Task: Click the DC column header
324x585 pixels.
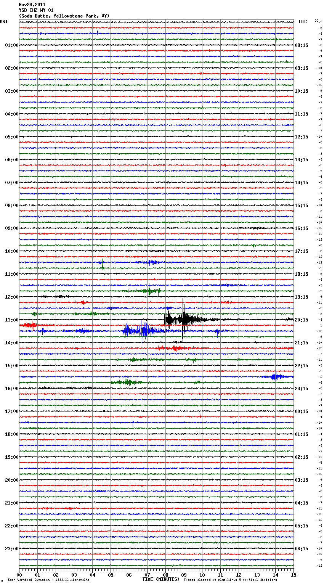Action: [317, 21]
